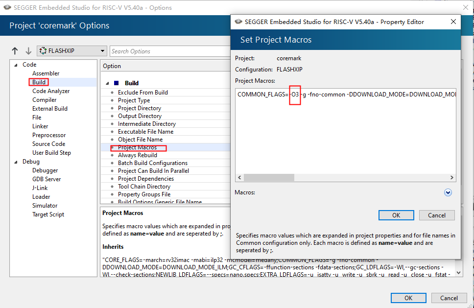474x308 pixels.
Task: Select Debugger under Debug
Action: coord(45,170)
